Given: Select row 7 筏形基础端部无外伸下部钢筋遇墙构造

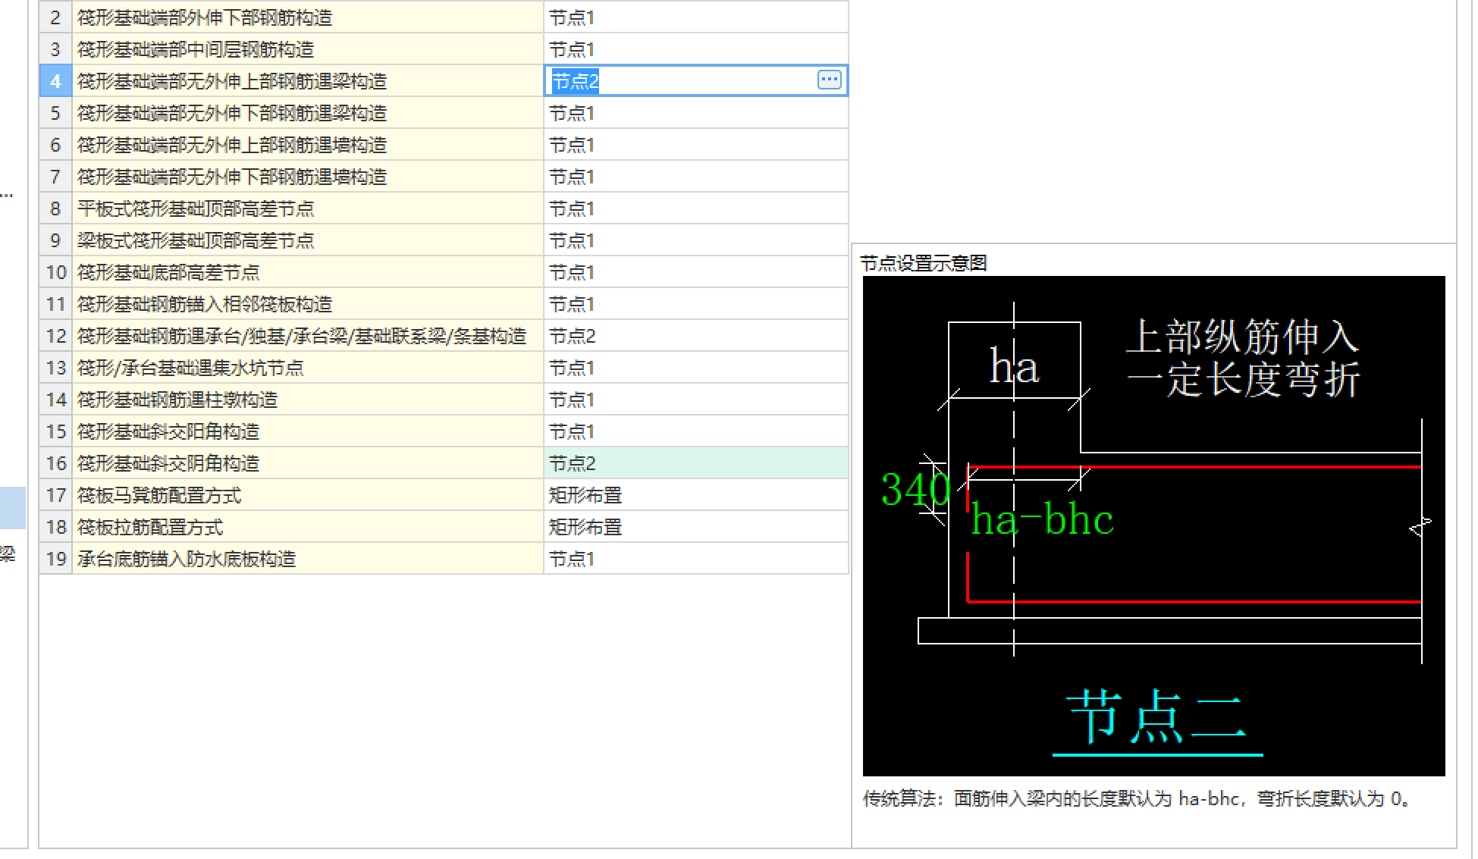Looking at the screenshot, I should (x=308, y=176).
